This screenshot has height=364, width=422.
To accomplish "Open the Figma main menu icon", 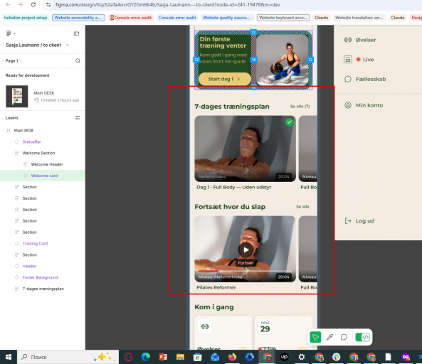I will pyautogui.click(x=9, y=33).
